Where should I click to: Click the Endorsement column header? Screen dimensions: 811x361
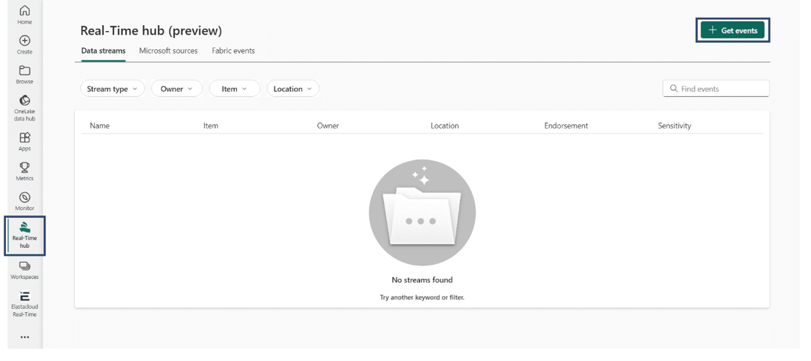coord(566,126)
